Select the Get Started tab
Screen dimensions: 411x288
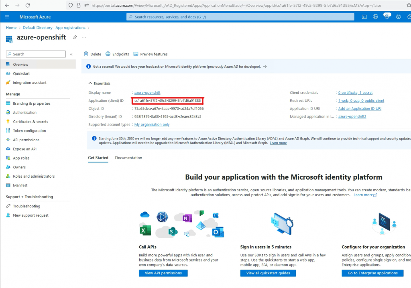tap(98, 158)
